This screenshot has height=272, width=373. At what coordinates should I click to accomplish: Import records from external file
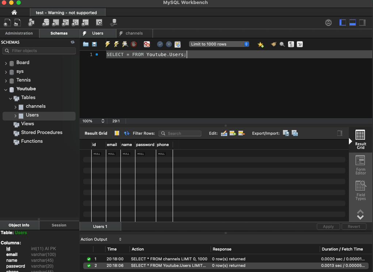(295, 133)
